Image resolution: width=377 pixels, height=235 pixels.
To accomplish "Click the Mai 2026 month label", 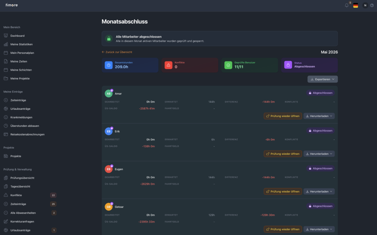I will pos(329,52).
